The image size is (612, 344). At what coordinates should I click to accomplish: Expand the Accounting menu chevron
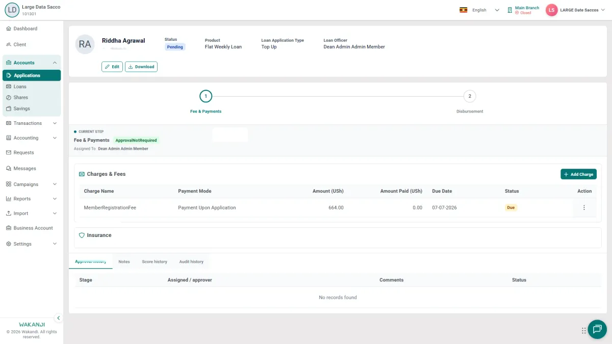pos(55,138)
